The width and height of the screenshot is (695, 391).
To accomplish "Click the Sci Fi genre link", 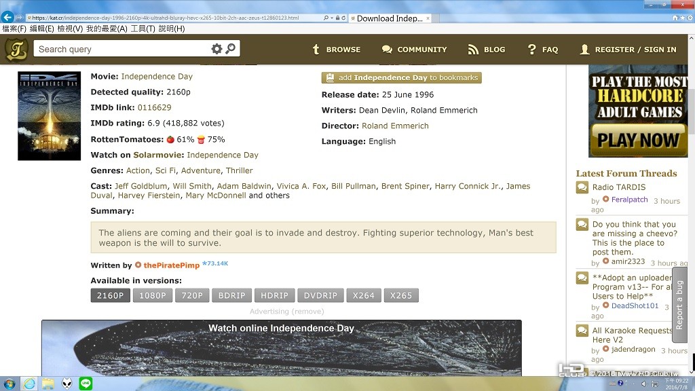I will click(166, 170).
